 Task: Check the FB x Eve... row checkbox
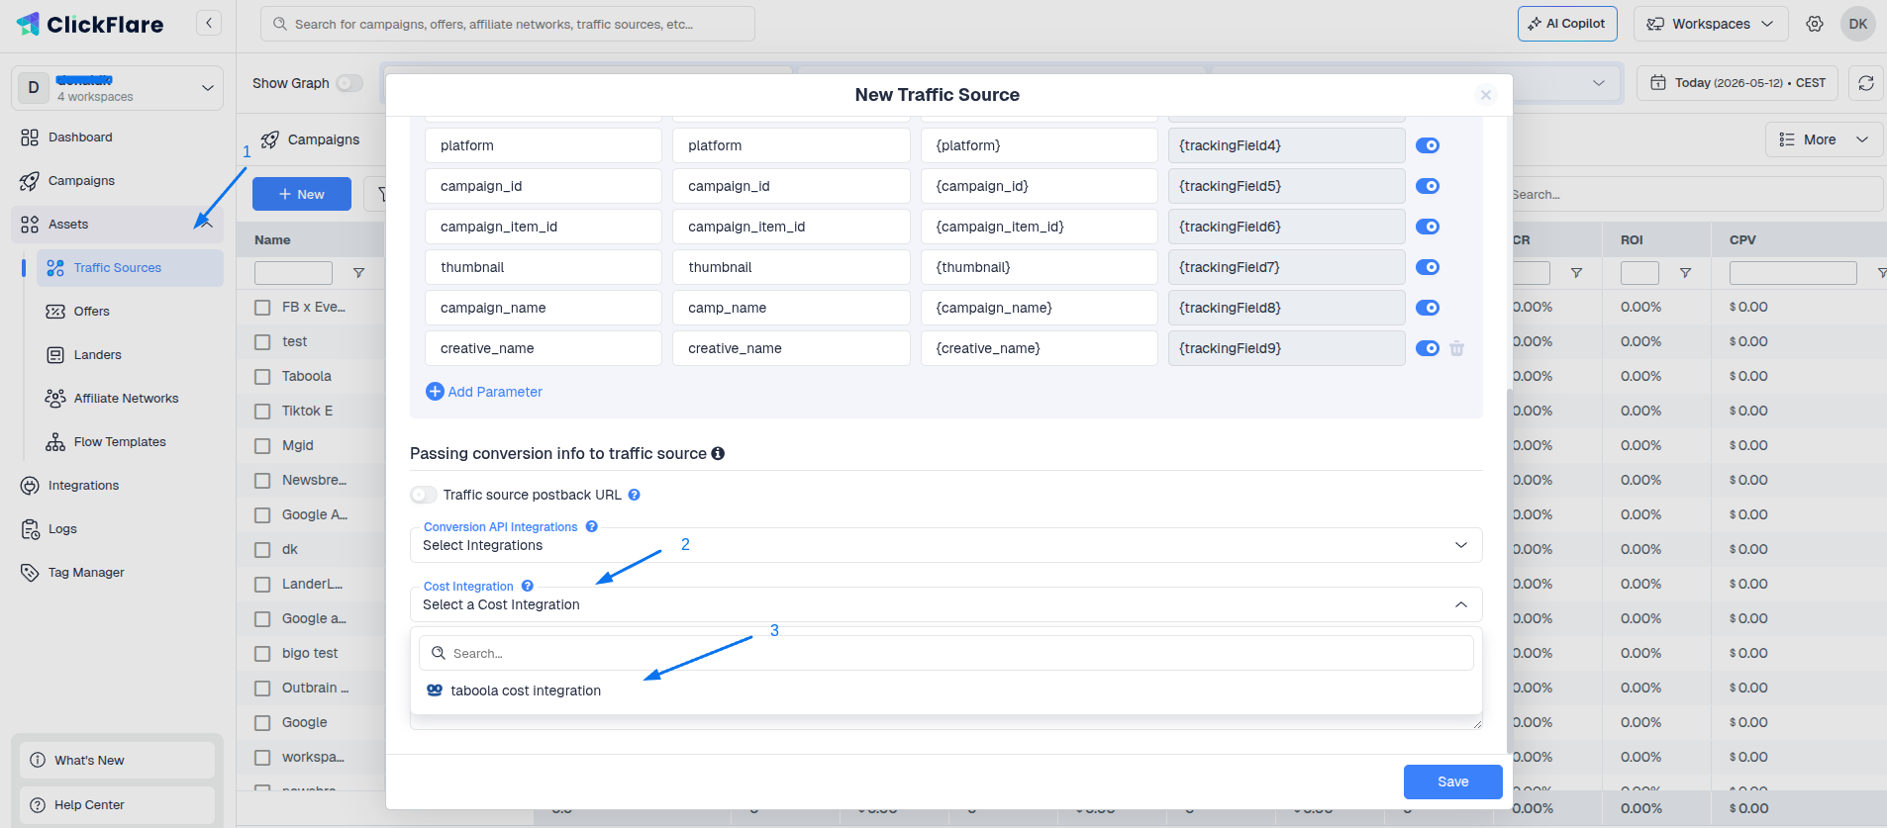point(262,308)
